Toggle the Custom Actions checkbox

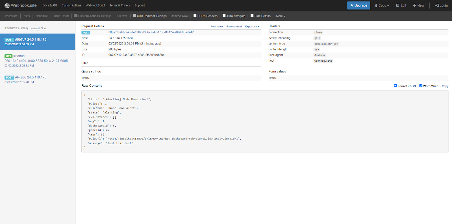(76, 15)
